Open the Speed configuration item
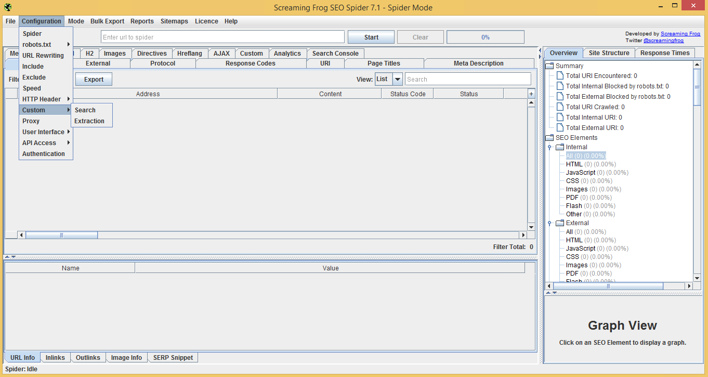The width and height of the screenshot is (708, 377). pyautogui.click(x=46, y=88)
